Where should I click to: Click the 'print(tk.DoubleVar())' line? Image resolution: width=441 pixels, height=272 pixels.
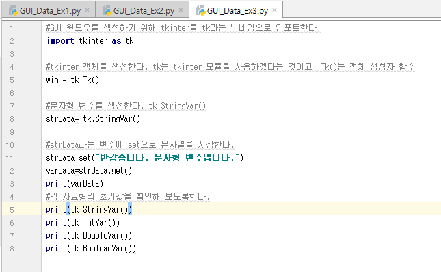[89, 236]
